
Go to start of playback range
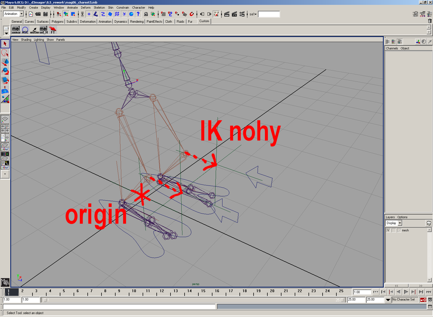[376, 292]
